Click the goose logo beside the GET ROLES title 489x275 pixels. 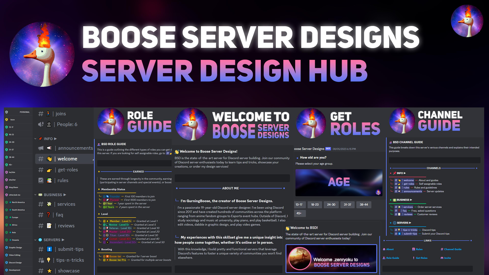coord(311,123)
